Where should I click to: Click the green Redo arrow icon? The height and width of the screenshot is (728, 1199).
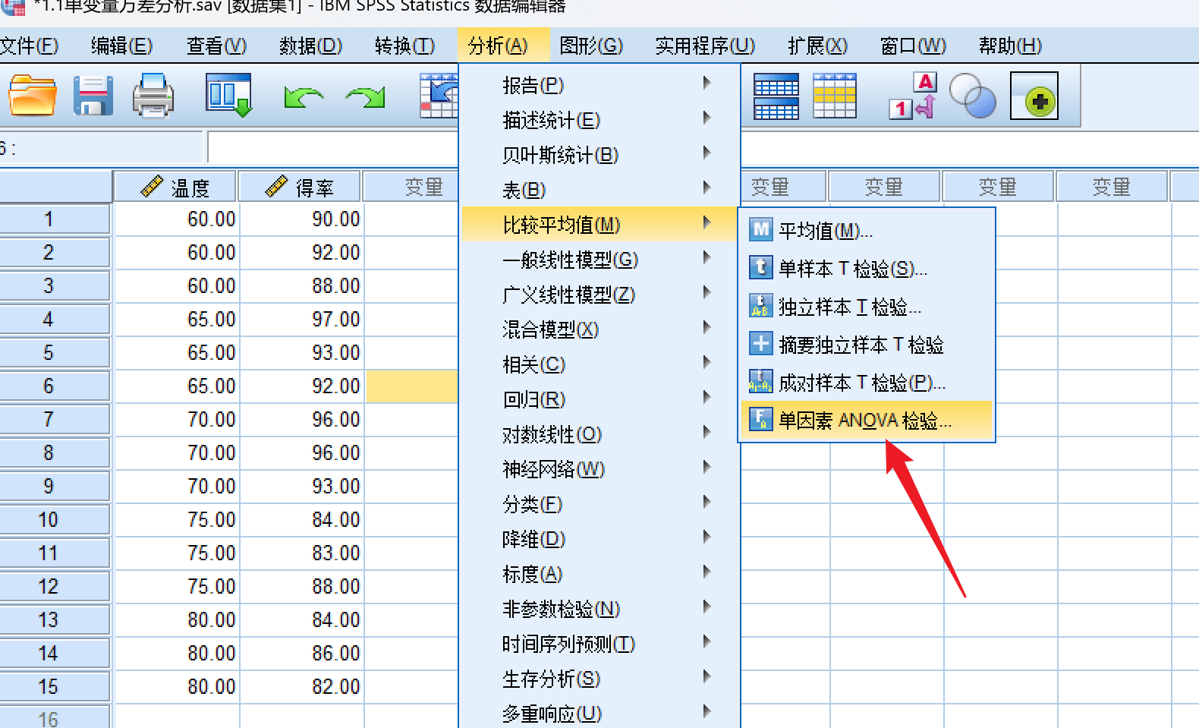pos(365,97)
